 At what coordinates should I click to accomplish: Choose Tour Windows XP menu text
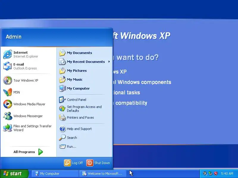click(26, 80)
